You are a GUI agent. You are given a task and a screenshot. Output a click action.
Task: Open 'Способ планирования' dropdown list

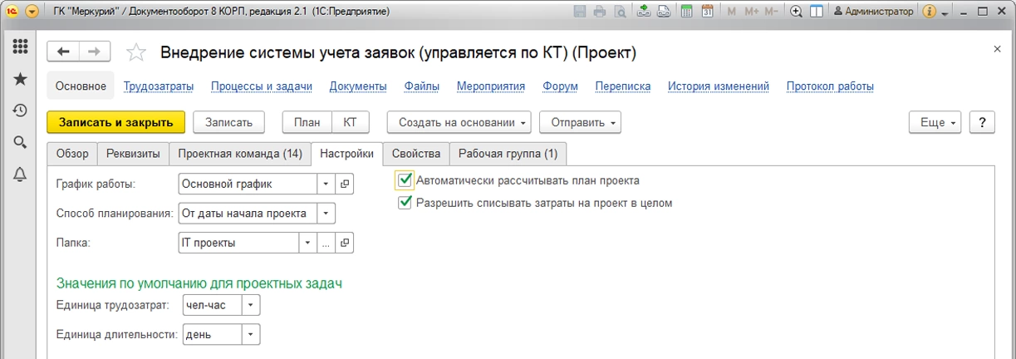(x=326, y=214)
